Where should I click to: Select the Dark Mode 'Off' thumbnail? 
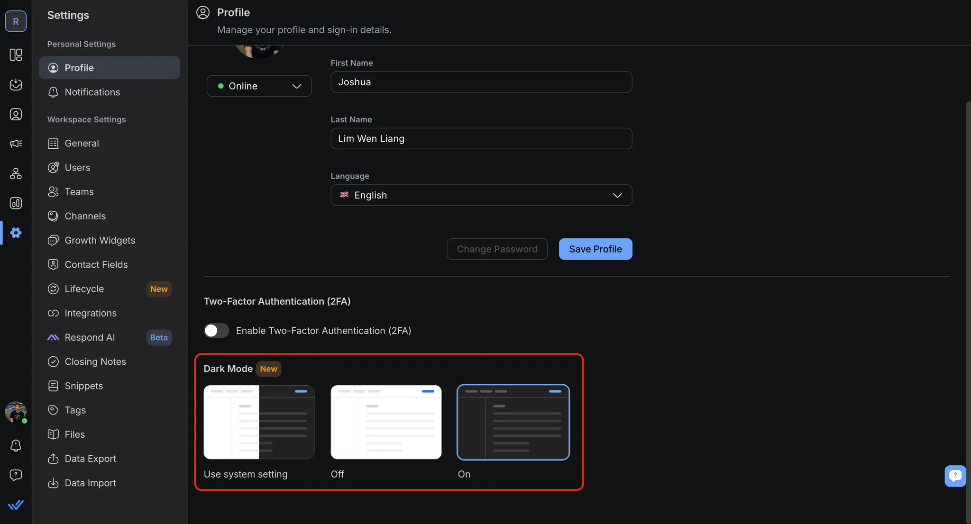386,422
